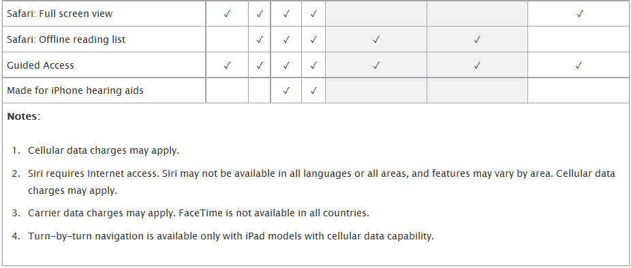Click first checkmark in Safari: Offline reading list row
The image size is (631, 268).
pos(260,39)
